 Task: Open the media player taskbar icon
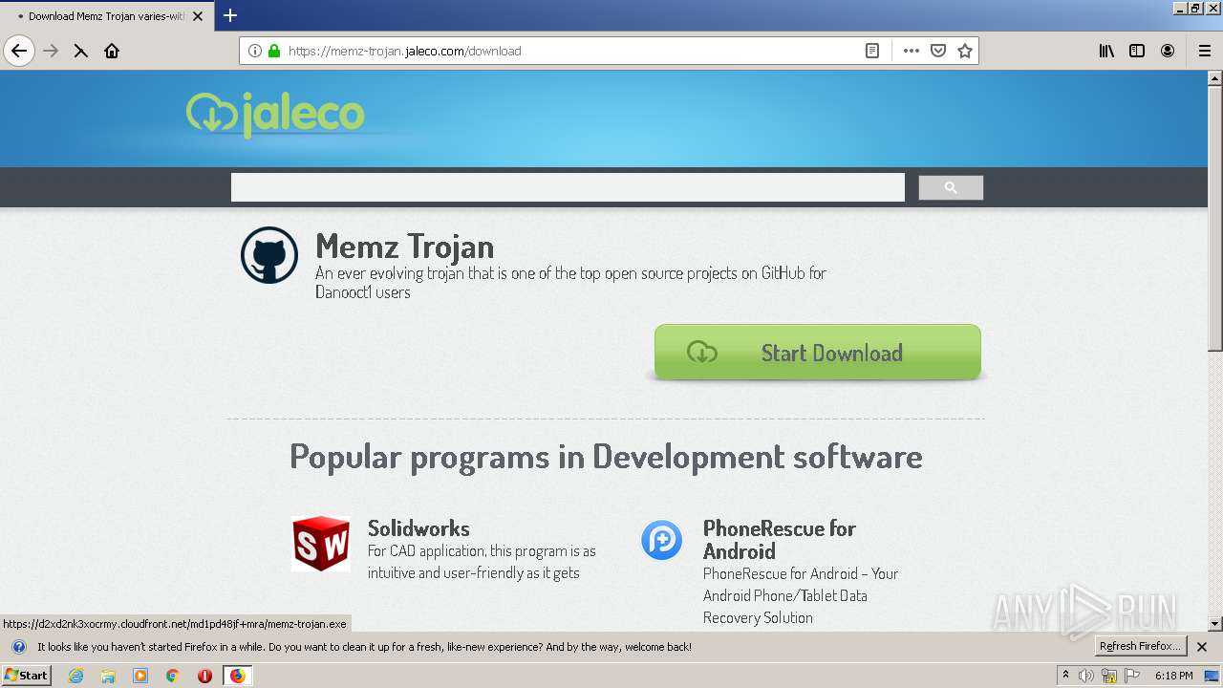point(140,676)
